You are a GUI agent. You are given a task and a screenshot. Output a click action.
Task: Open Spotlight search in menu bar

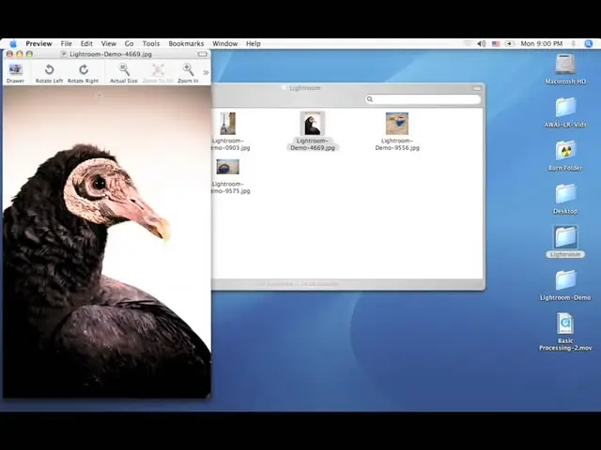589,44
